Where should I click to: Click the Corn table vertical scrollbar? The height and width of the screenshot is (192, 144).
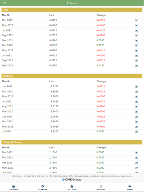143,34
